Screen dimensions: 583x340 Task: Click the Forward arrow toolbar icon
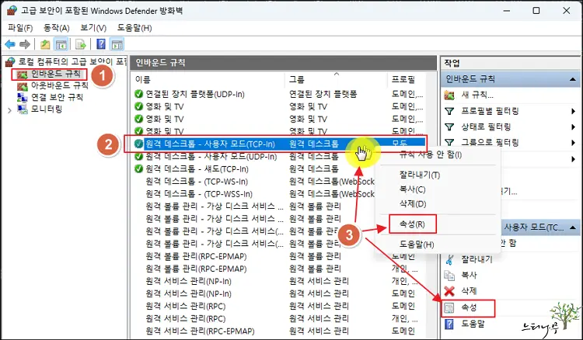(x=25, y=44)
